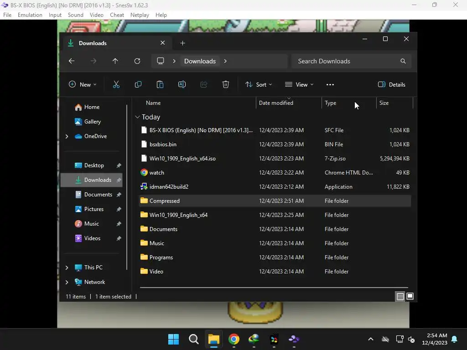Open the notifications bell
This screenshot has width=467, height=350.
(455, 339)
